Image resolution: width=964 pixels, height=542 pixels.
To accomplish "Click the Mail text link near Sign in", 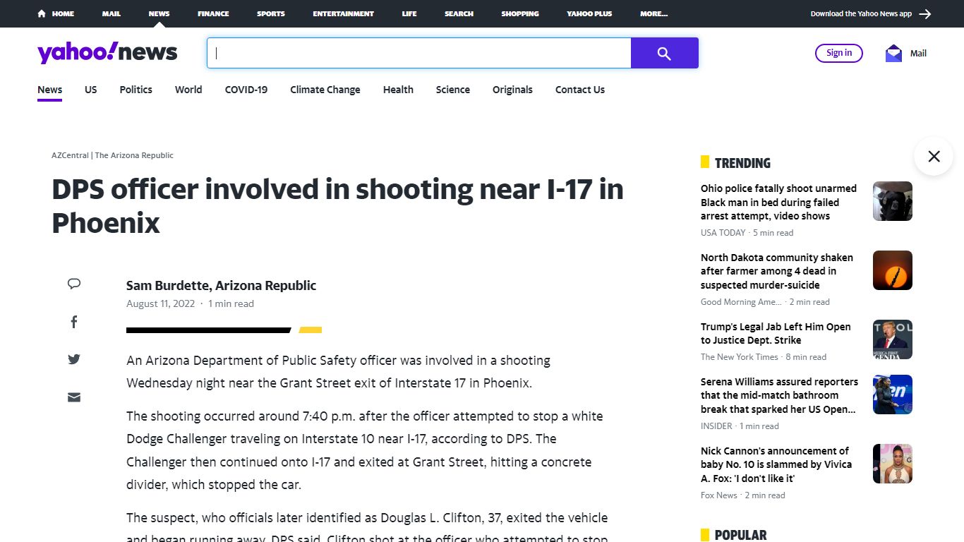I will coord(918,53).
